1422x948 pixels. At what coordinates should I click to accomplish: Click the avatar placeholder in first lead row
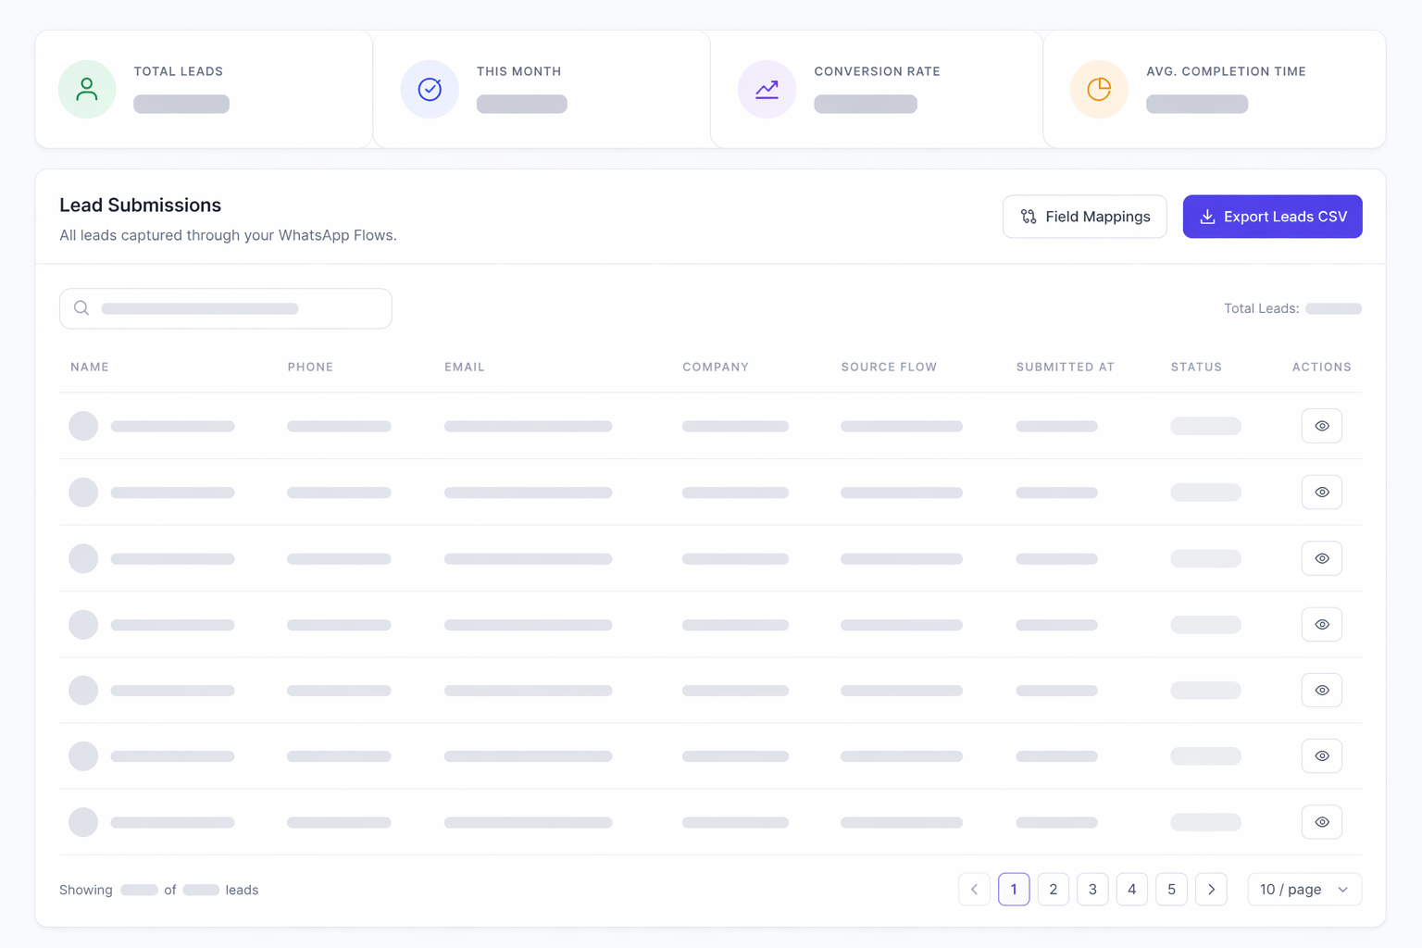(83, 426)
